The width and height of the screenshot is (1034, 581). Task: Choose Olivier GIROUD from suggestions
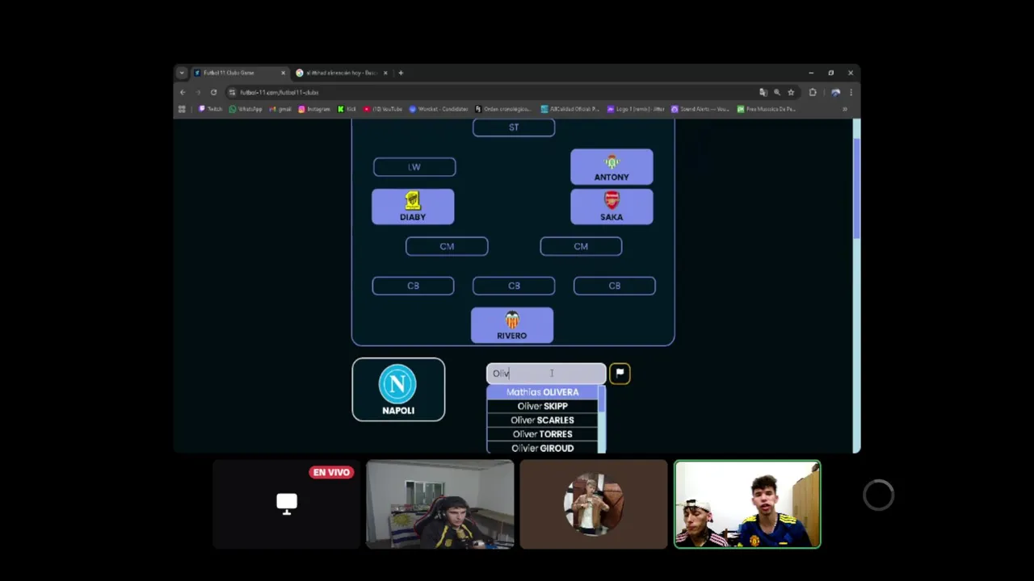[x=542, y=448]
